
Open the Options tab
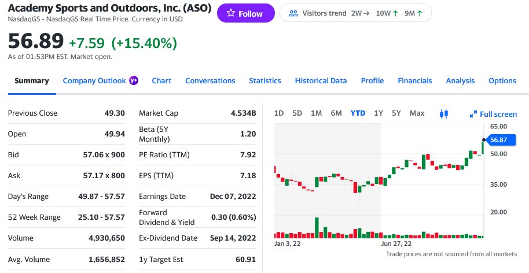pos(502,80)
